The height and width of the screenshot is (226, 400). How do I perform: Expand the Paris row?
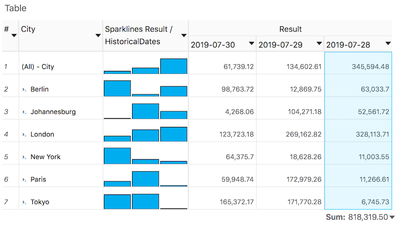coord(24,180)
